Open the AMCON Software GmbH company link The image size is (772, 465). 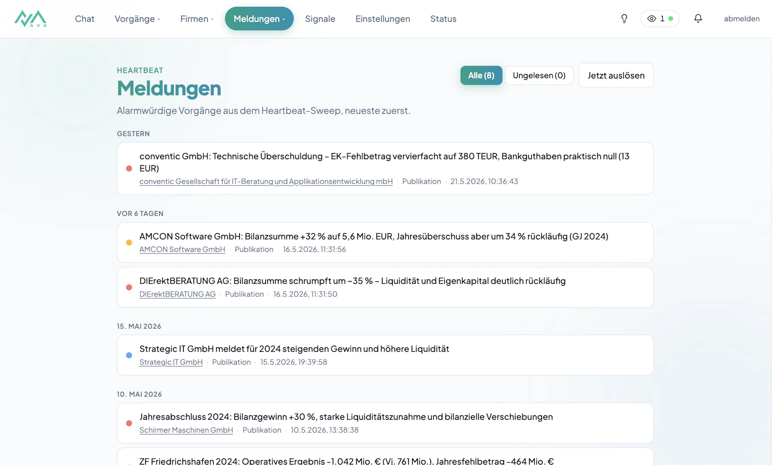[x=182, y=250]
